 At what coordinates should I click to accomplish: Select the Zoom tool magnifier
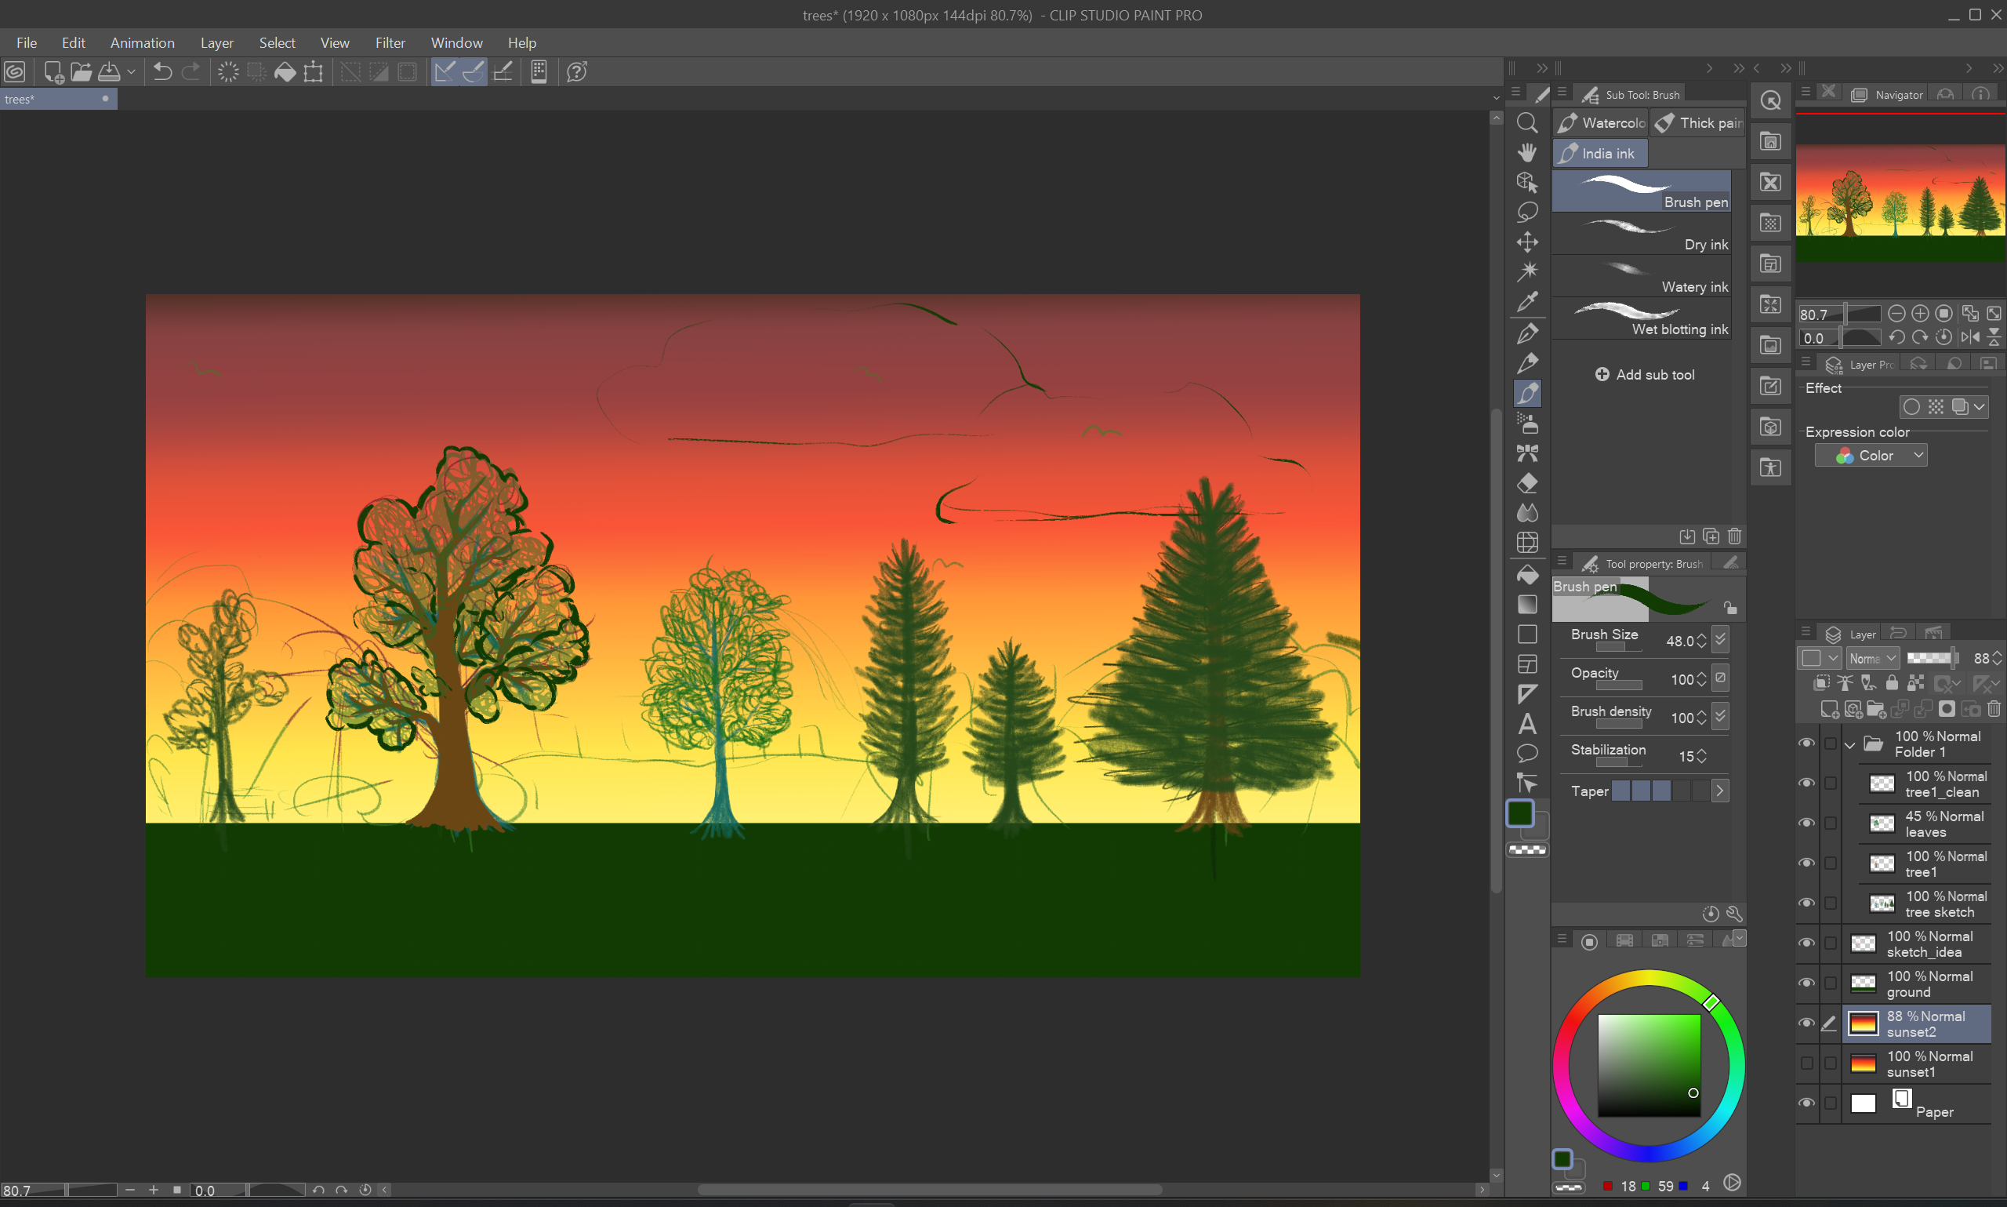click(1528, 124)
